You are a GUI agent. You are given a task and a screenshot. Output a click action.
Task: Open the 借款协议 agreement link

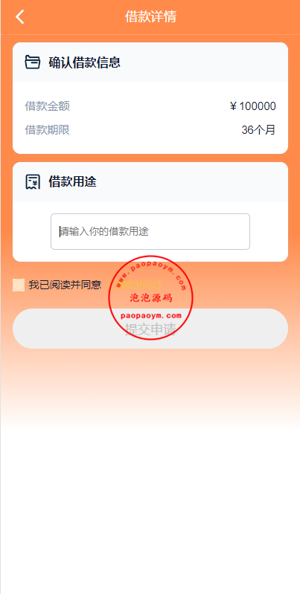(x=137, y=285)
